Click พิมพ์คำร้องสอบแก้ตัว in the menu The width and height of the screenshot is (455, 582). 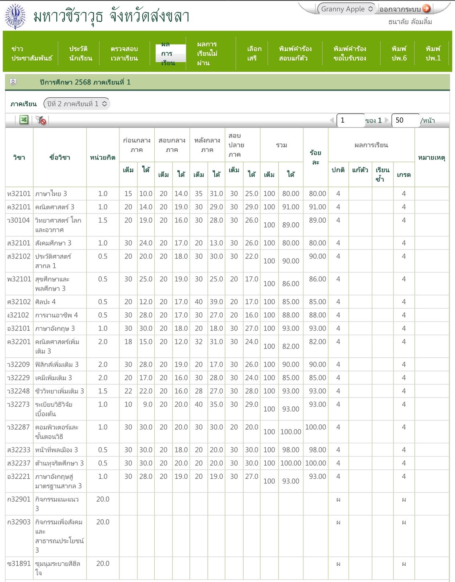pyautogui.click(x=295, y=53)
